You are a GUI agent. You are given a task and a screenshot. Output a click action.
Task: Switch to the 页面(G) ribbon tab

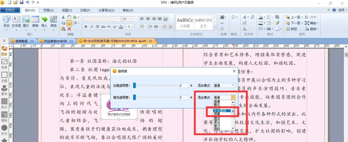(48, 10)
